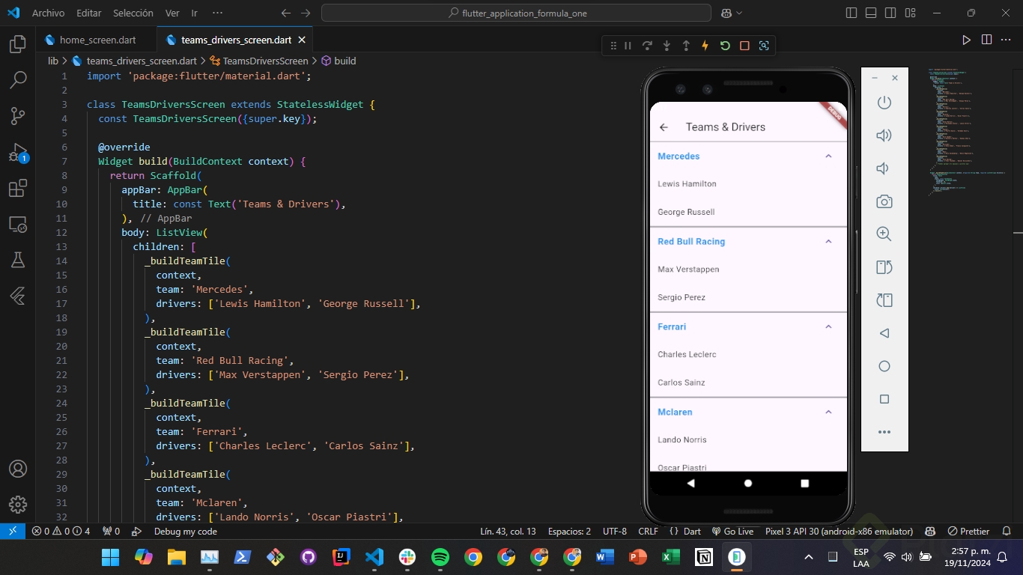Tap Android home navigation button

(x=747, y=484)
